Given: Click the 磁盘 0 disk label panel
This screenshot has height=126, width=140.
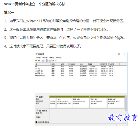Looking at the screenshot, I should (42, 101).
